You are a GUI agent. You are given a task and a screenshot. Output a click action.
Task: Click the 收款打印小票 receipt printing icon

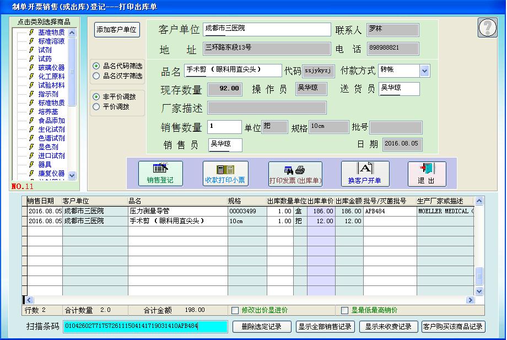(x=225, y=169)
